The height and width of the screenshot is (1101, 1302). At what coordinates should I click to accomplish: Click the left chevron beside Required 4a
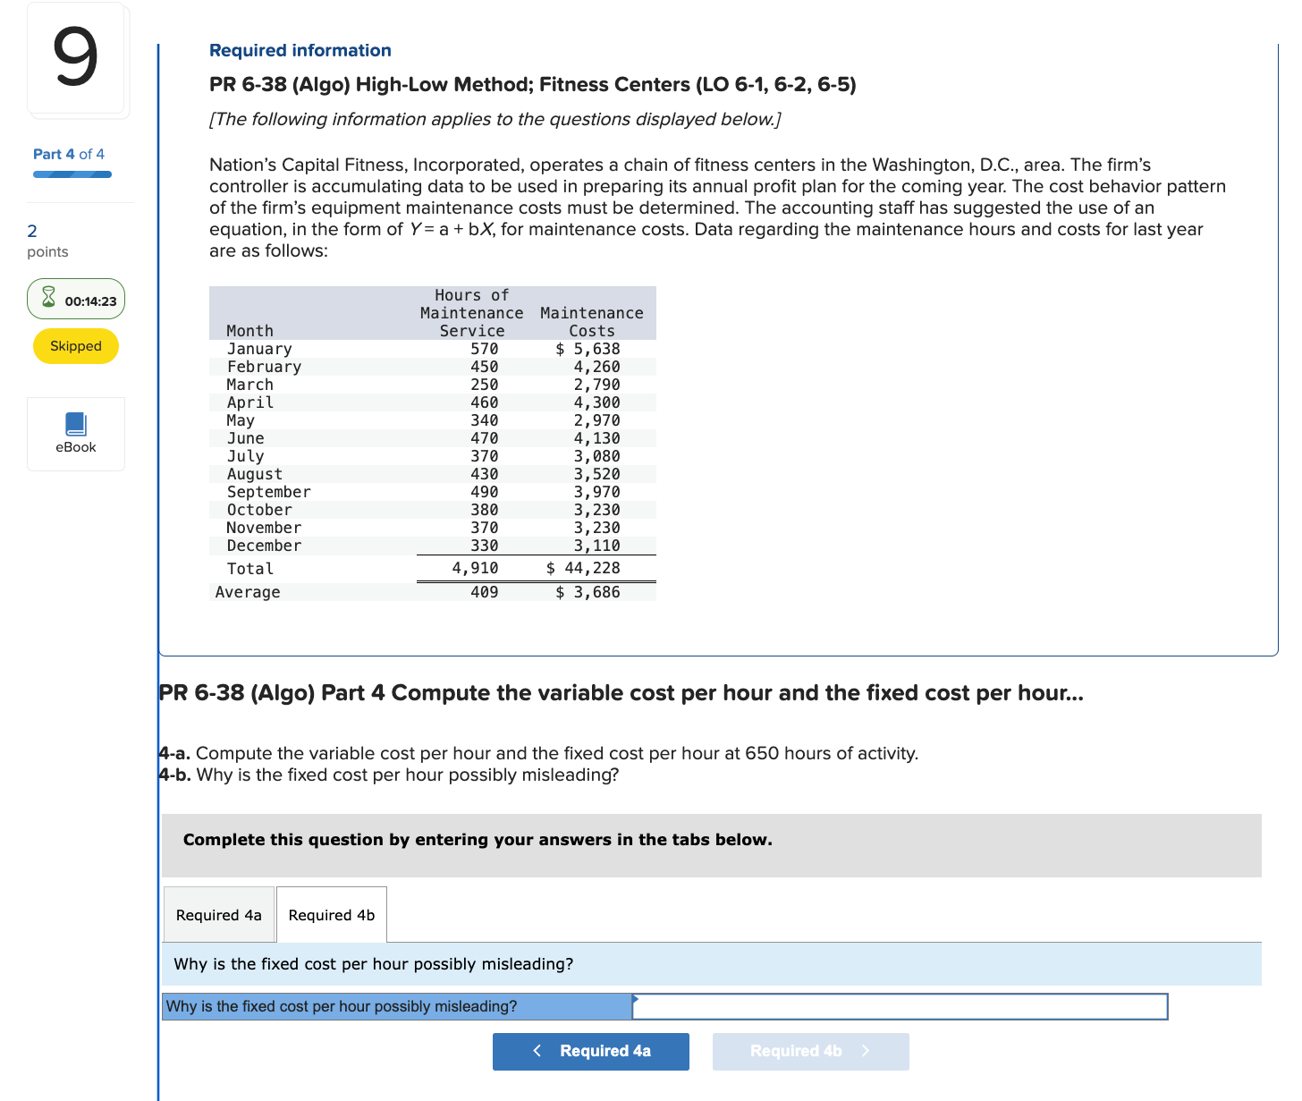click(537, 1051)
